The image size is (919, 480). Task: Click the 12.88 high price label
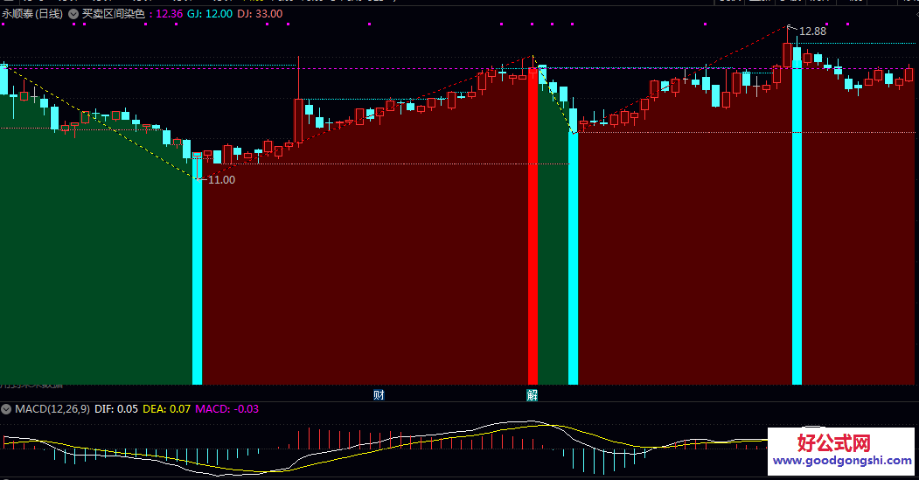point(812,31)
